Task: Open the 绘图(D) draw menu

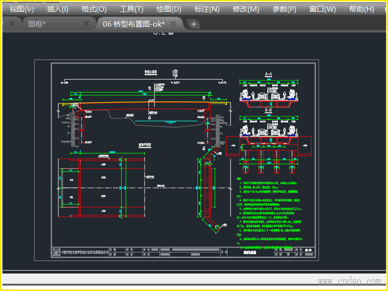Action: click(x=169, y=9)
